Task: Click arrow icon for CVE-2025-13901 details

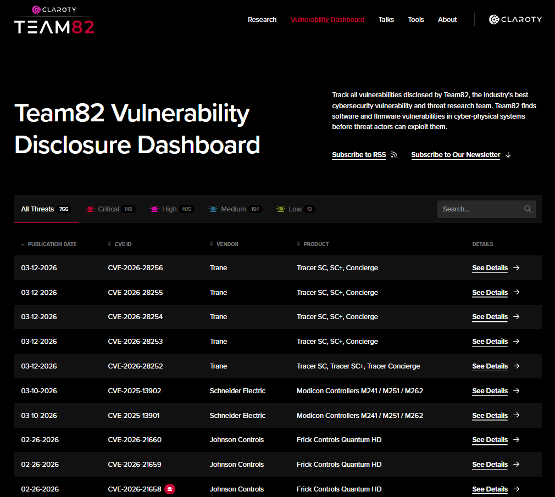Action: pos(517,415)
